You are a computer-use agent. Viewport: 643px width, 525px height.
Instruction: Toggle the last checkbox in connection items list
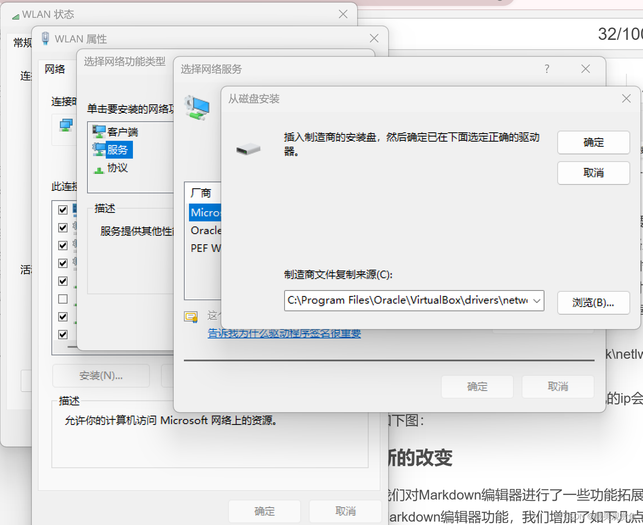[x=63, y=335]
